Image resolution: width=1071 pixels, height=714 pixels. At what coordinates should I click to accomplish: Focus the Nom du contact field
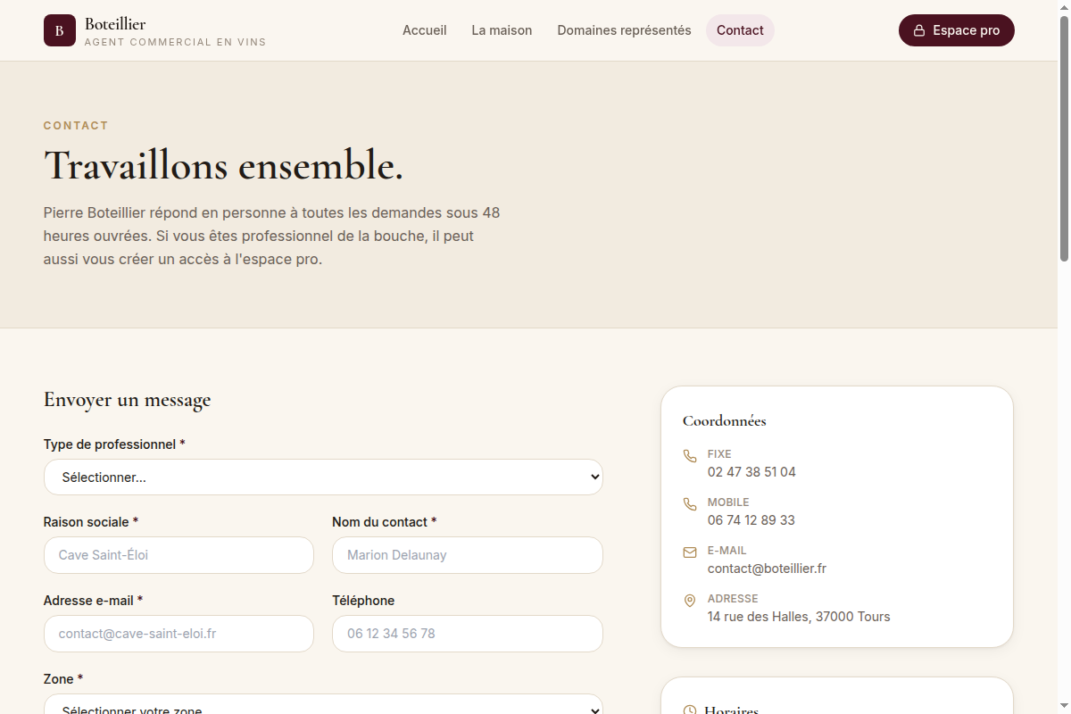click(x=468, y=555)
